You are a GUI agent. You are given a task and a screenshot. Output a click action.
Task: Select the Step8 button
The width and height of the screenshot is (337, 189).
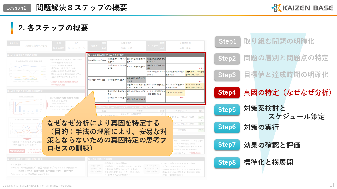click(x=227, y=162)
